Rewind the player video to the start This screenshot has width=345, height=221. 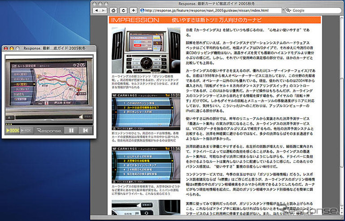[85, 131]
